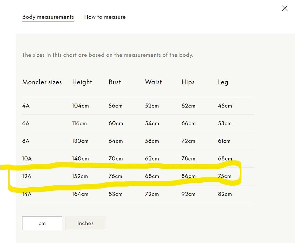Open the How to measure tab

coord(105,17)
